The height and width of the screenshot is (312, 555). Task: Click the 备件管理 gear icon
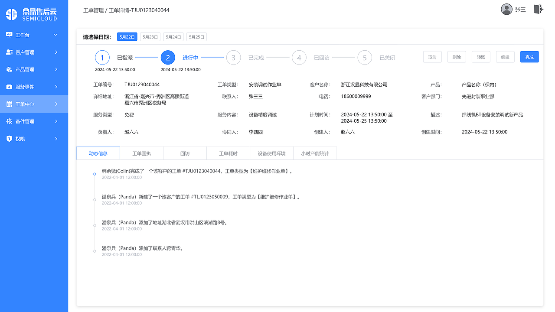(10, 121)
